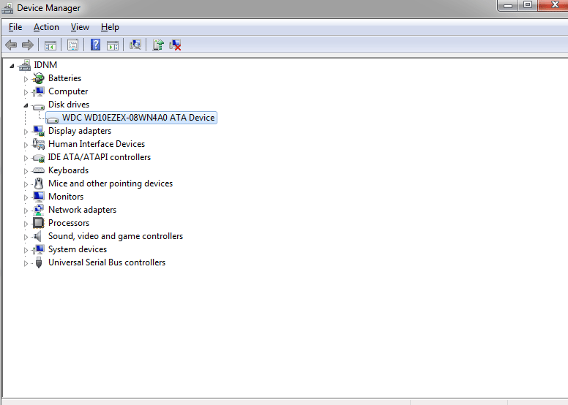Click the Human Interface Devices icon
The image size is (568, 405).
pyautogui.click(x=38, y=144)
